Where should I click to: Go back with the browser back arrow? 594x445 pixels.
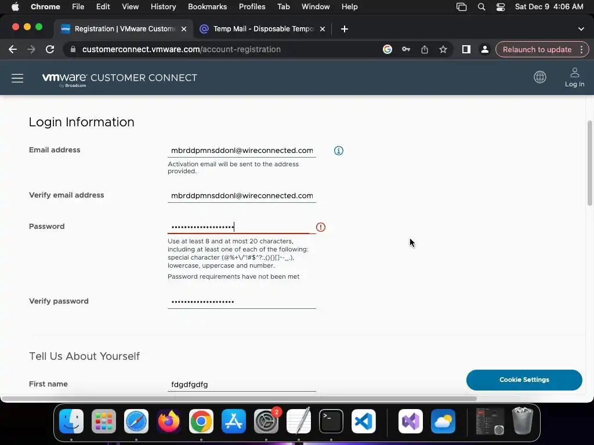tap(13, 50)
